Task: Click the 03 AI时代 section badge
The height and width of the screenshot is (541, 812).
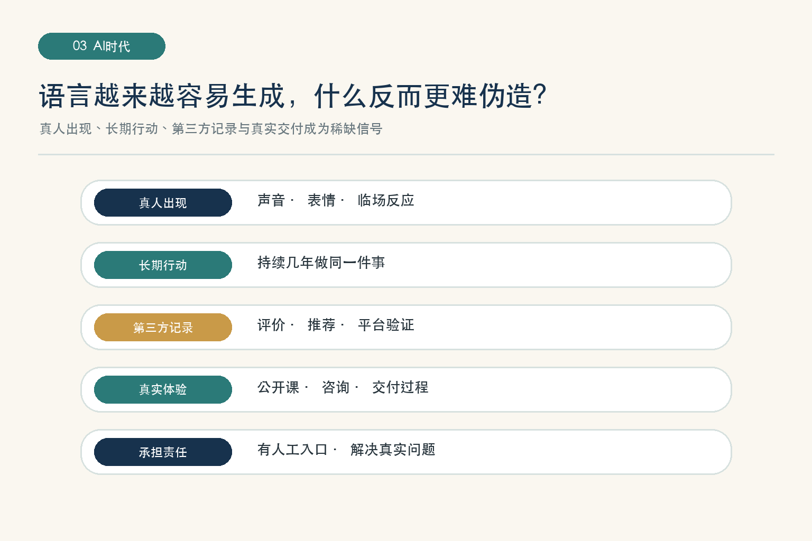Action: click(x=101, y=46)
